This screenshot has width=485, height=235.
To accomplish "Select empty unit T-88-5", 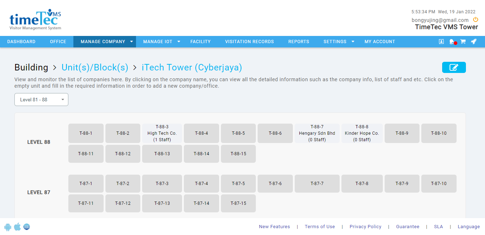I will point(238,133).
